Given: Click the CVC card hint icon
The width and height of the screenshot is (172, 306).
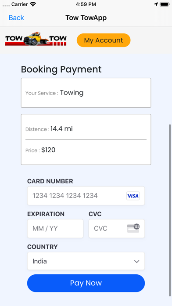Looking at the screenshot, I should [133, 228].
